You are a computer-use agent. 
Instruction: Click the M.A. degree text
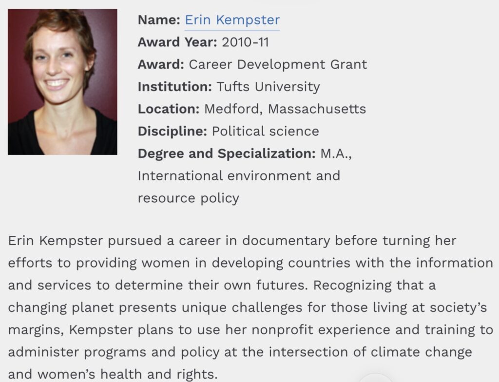click(x=336, y=153)
